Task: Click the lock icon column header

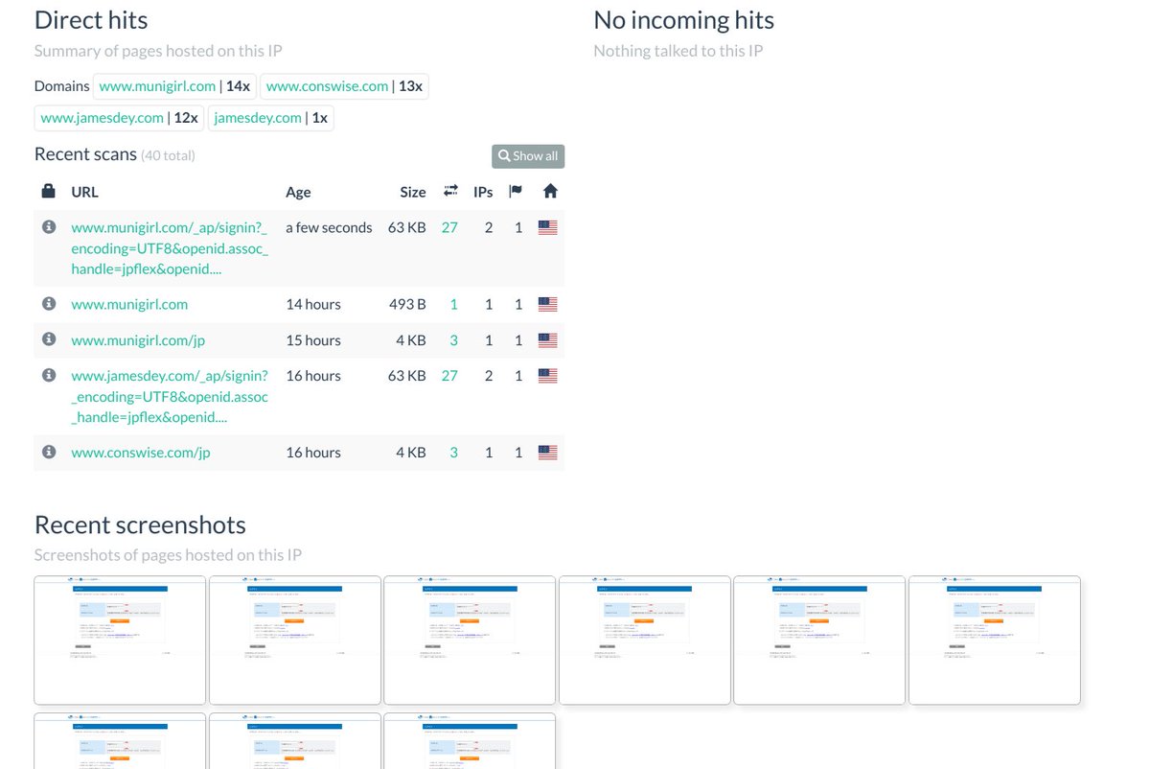Action: pyautogui.click(x=49, y=191)
